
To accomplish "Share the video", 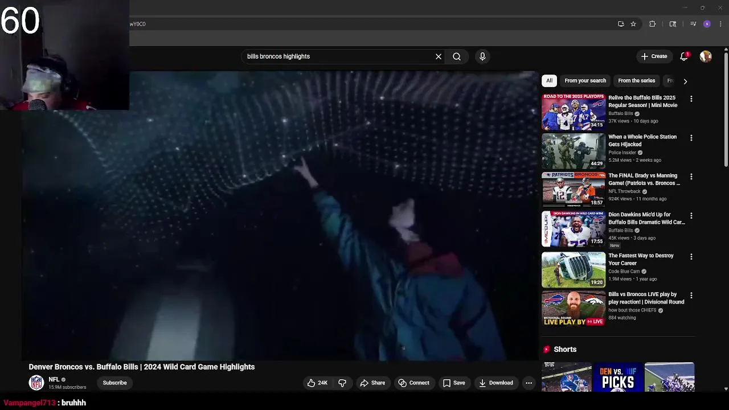I will pyautogui.click(x=372, y=383).
